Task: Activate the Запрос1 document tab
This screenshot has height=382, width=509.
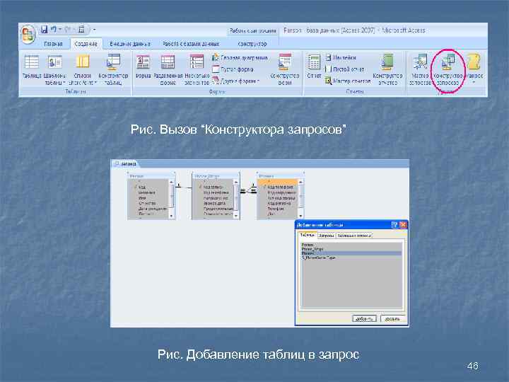Action: coord(125,163)
